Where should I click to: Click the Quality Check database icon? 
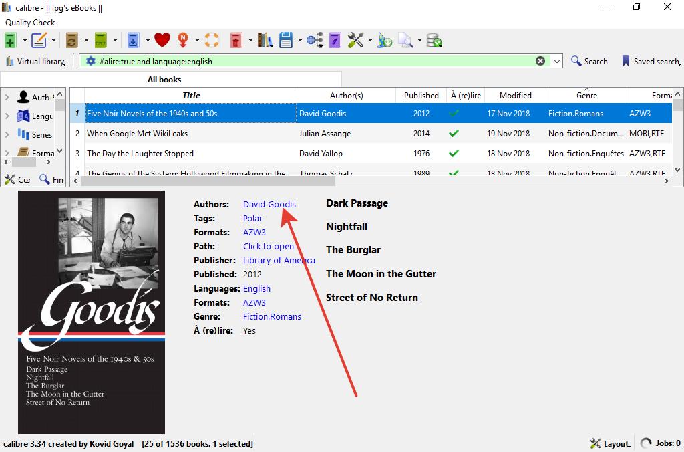click(434, 41)
